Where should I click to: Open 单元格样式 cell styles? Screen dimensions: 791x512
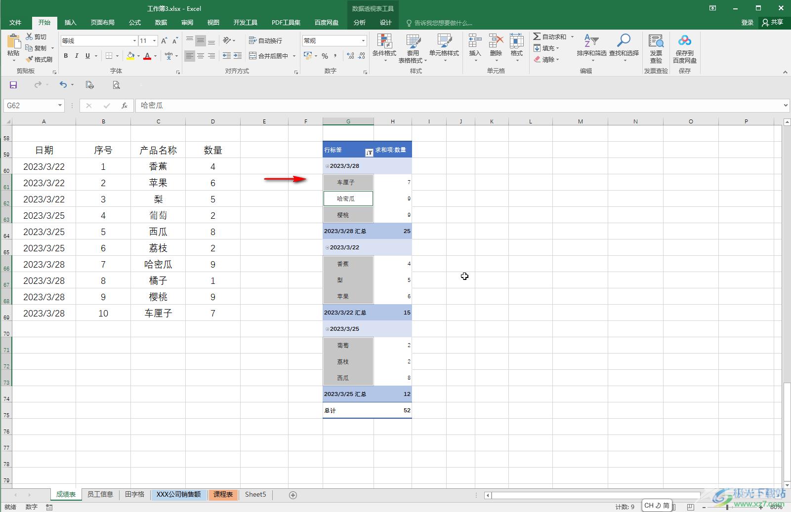click(x=444, y=48)
